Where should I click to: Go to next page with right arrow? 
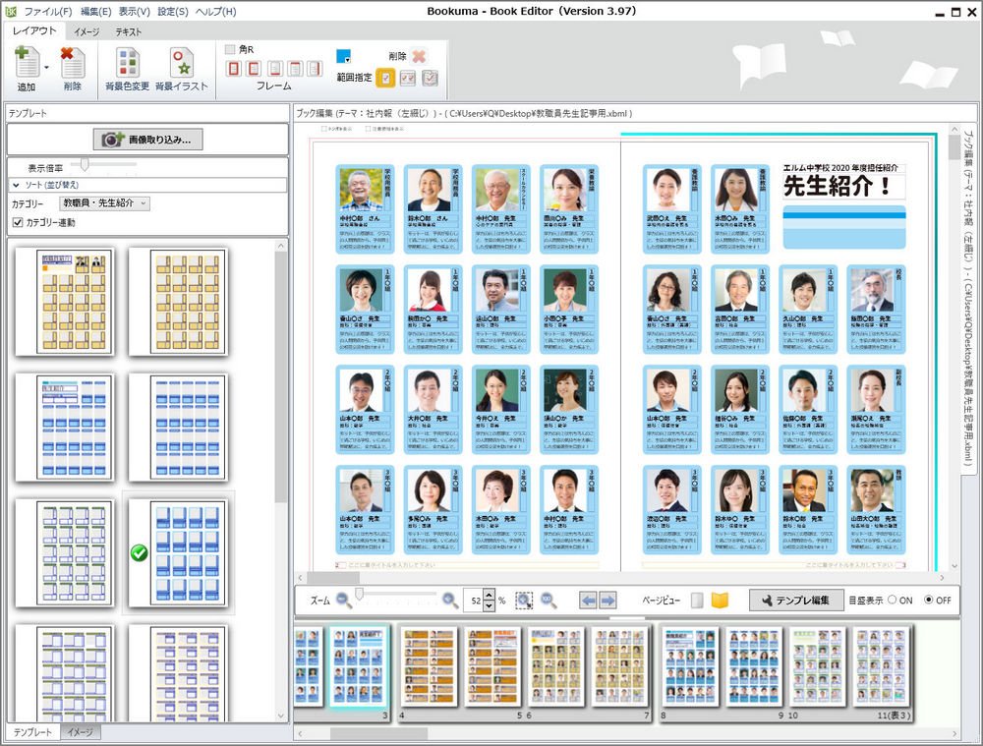tap(608, 600)
